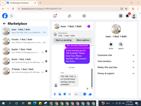Viewport: 141px width, 106px height.
Task: Go to the Home feed icon
Action: point(55,16)
